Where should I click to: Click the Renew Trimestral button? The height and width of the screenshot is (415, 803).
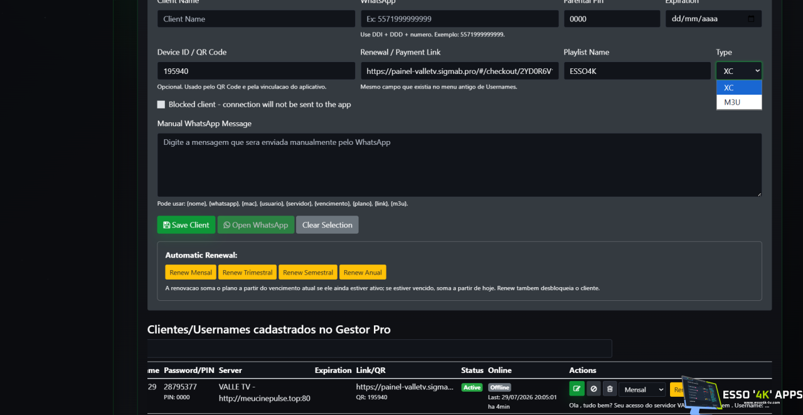[247, 272]
